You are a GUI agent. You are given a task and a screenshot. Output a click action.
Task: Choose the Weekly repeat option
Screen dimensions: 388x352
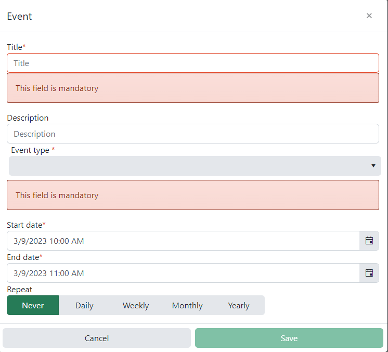pyautogui.click(x=136, y=305)
